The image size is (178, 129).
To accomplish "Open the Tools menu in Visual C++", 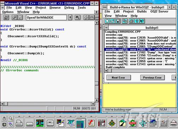I will click(x=82, y=8).
